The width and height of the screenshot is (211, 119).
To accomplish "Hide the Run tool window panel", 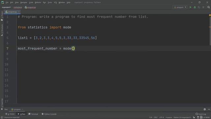I will 209,109.
